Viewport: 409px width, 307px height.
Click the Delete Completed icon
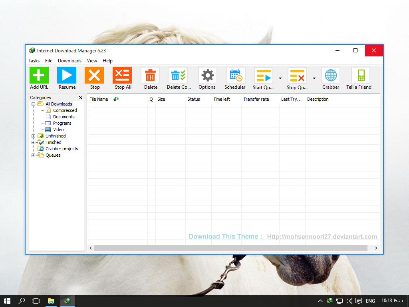click(179, 76)
